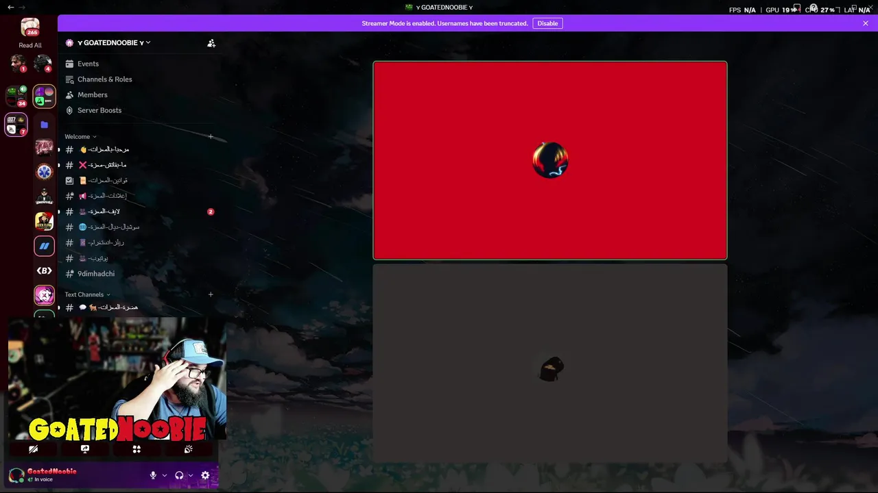Open Activities launcher in voice panel

pos(137,449)
